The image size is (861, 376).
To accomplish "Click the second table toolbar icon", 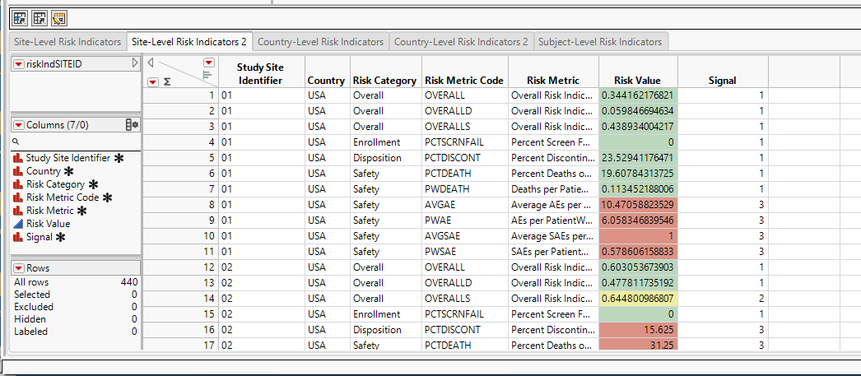I will [x=39, y=17].
